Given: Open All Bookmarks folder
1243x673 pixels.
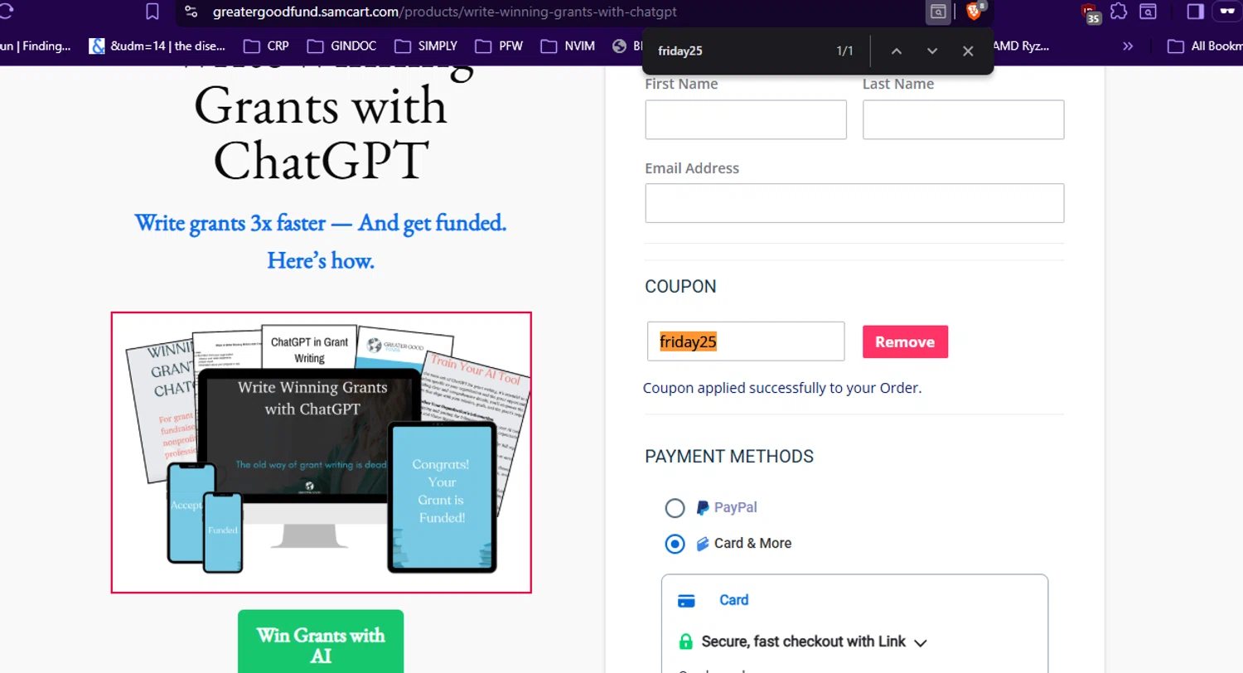Looking at the screenshot, I should coord(1204,46).
